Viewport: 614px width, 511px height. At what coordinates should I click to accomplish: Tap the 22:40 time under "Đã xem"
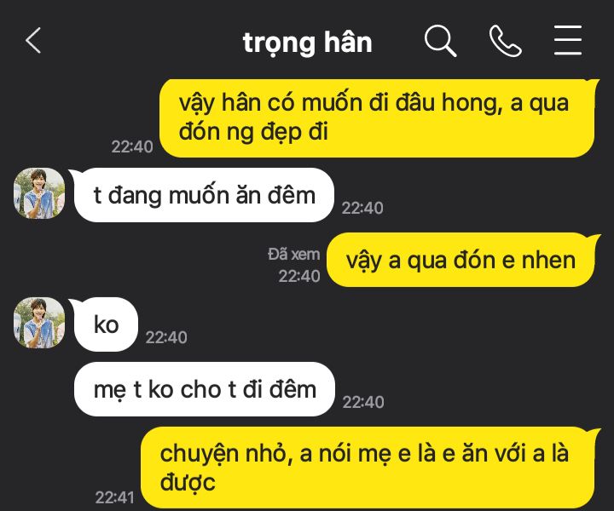299,277
